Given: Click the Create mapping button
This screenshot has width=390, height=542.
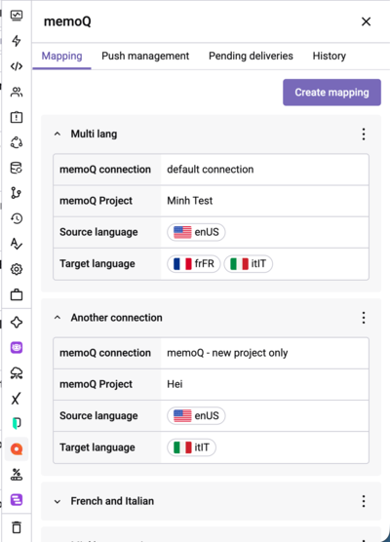Looking at the screenshot, I should coord(331,93).
